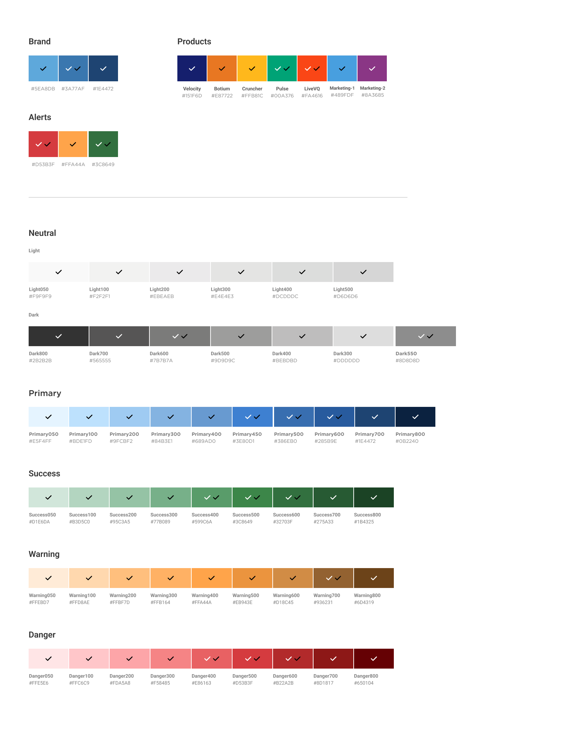Pick the LiveVQ red-orange swatch
This screenshot has width=582, height=730.
[x=312, y=68]
